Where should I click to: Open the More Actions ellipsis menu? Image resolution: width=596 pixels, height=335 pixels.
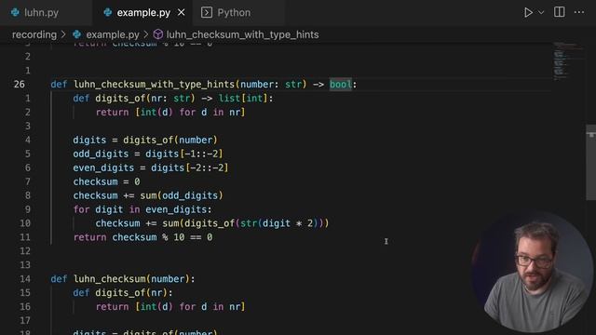pos(579,12)
